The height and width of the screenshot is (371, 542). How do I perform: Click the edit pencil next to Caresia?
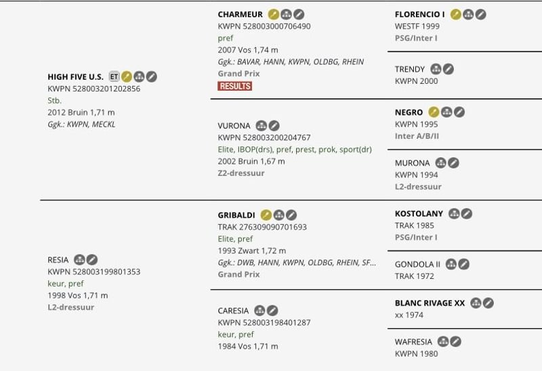272,311
